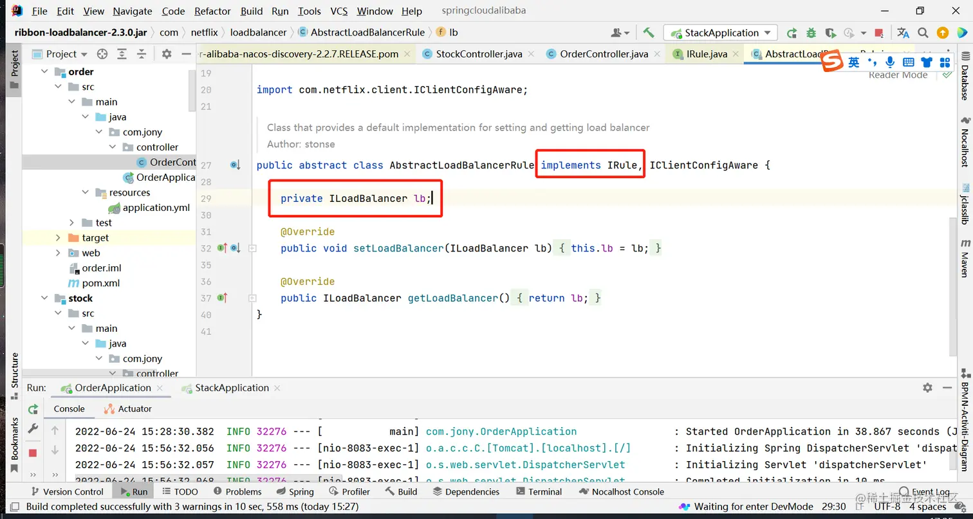Run StackApplication with coverage shield icon

[x=830, y=33]
